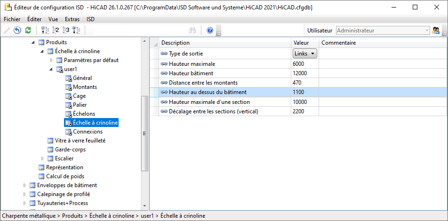Click the table icon of the Garde-corps node
Image resolution: width=448 pixels, height=221 pixels.
[x=50, y=150]
